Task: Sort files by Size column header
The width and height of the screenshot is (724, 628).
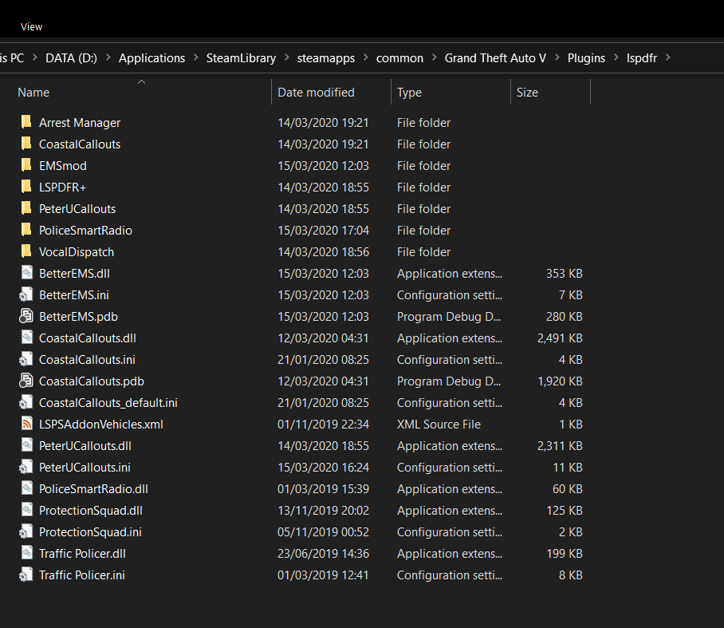Action: tap(527, 93)
